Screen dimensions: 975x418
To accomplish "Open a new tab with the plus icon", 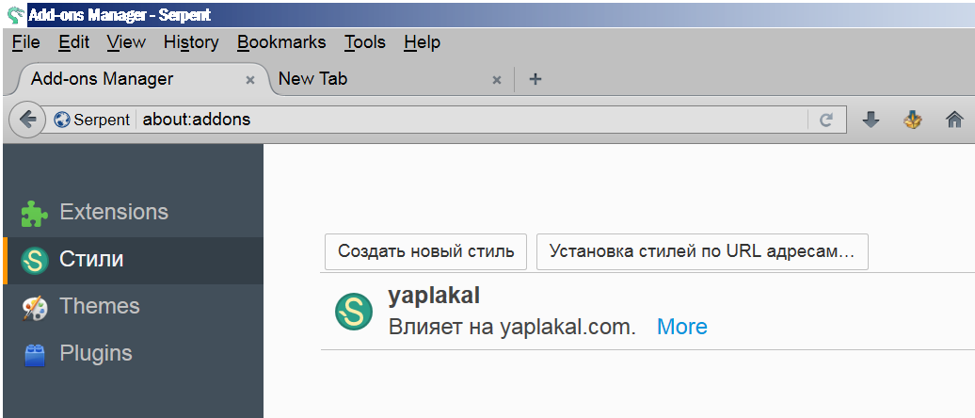I will coord(535,79).
